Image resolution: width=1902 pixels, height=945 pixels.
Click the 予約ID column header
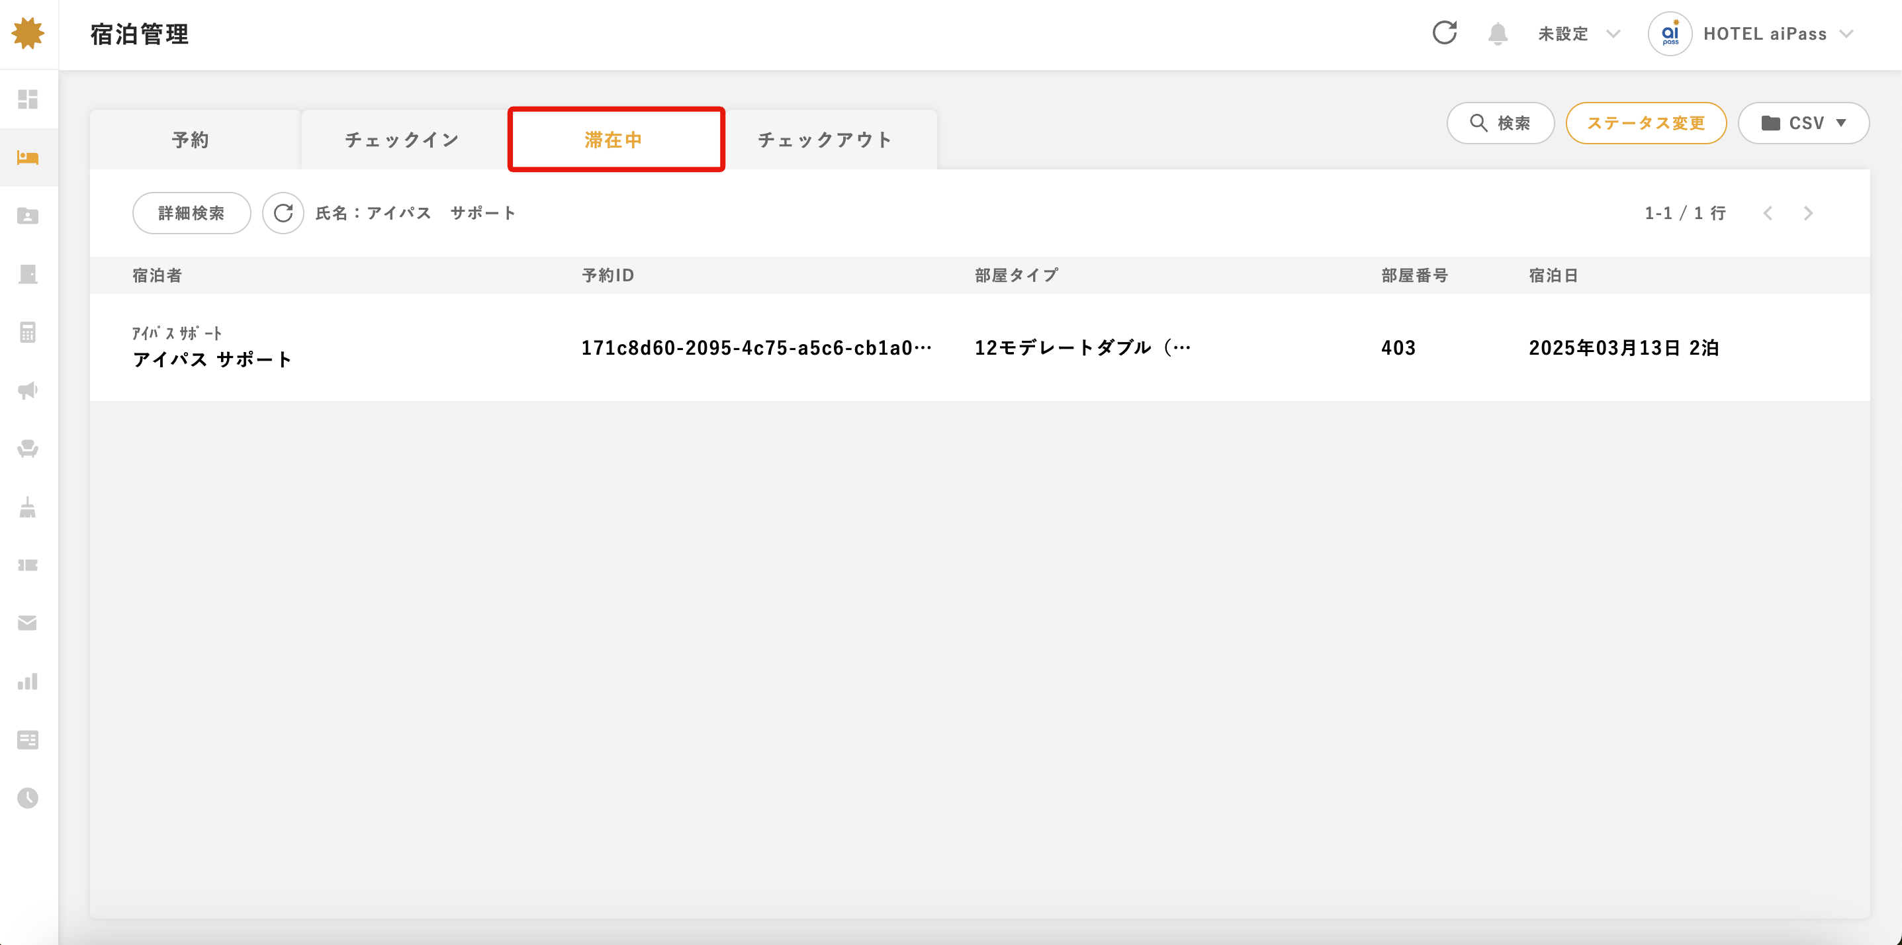pos(608,275)
